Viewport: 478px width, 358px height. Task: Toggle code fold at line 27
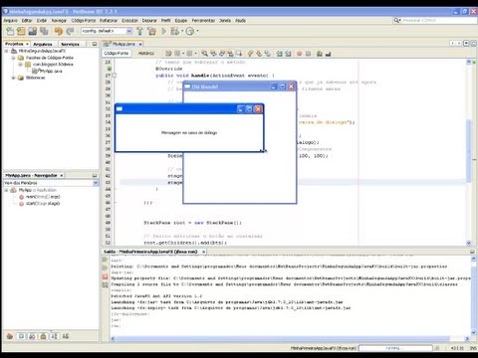tap(115, 76)
